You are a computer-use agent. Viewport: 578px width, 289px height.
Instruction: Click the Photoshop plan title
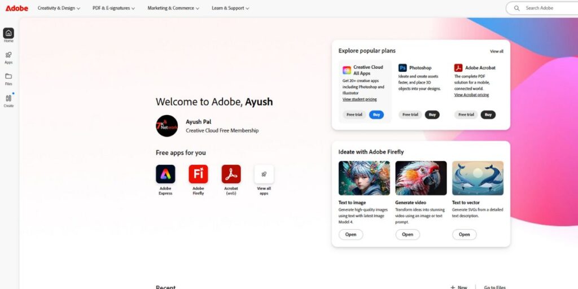tap(420, 68)
